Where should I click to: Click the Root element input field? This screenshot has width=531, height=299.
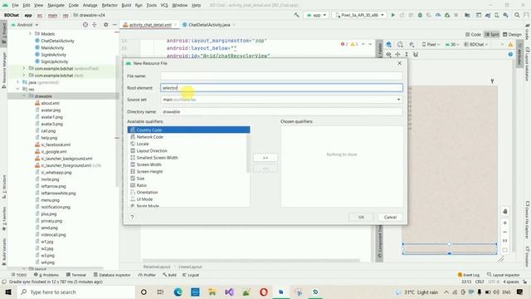(281, 88)
